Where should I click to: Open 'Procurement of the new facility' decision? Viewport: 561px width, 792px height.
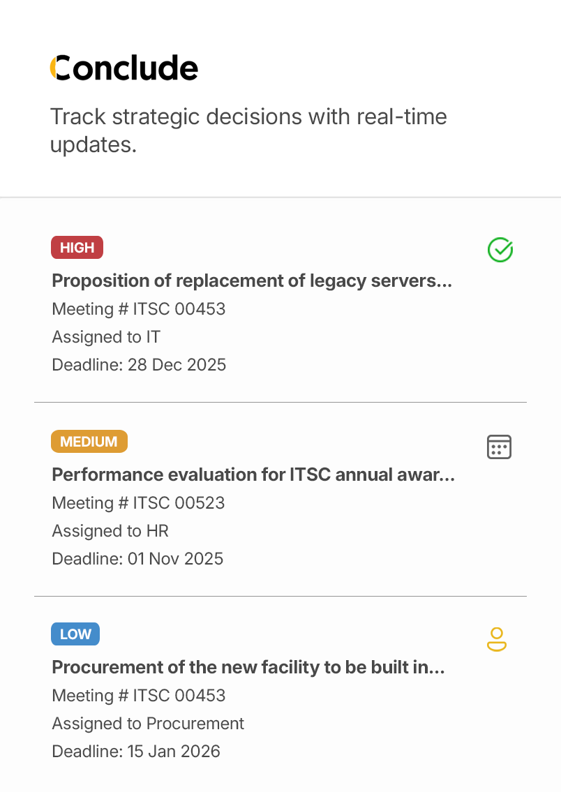pyautogui.click(x=248, y=667)
